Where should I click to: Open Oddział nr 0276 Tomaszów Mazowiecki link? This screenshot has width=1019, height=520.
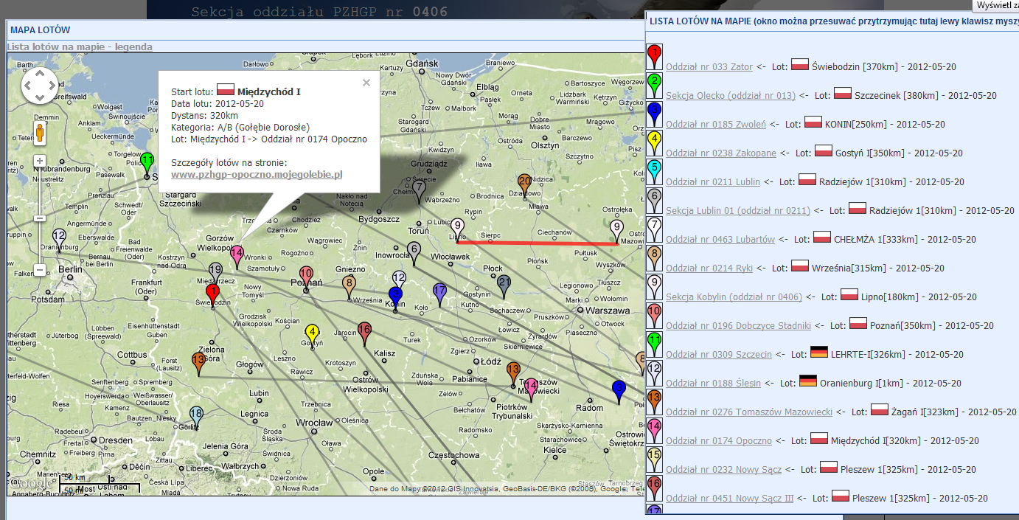748,412
